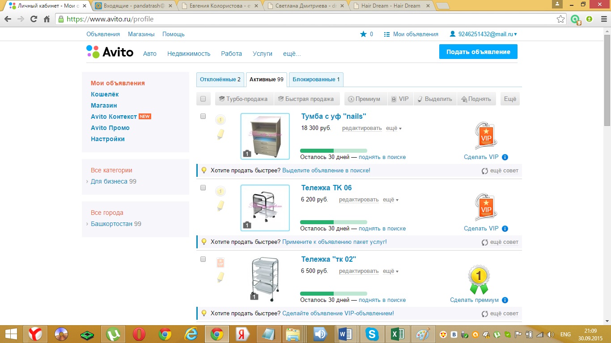Click the small premium badge beside Тележка ТК 06
Image resolution: width=611 pixels, height=343 pixels.
(x=220, y=191)
